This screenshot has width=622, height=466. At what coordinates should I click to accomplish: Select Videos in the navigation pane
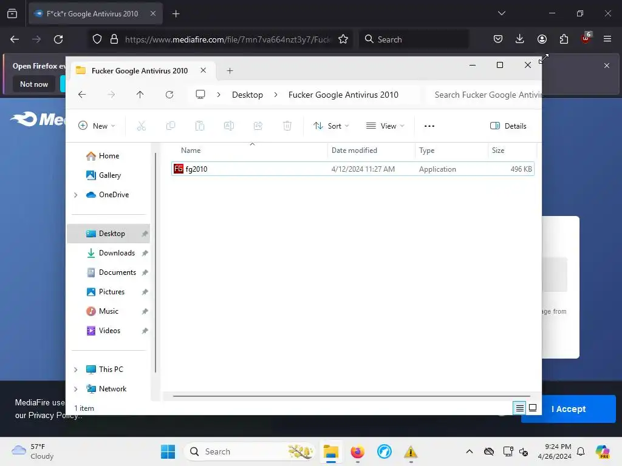click(109, 331)
